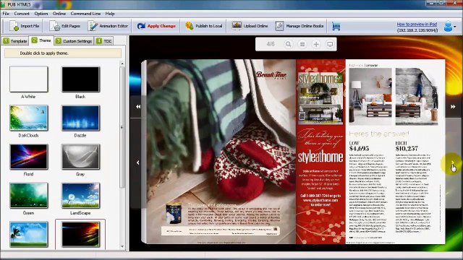
Task: Launch the Animation Editor
Action: [108, 26]
